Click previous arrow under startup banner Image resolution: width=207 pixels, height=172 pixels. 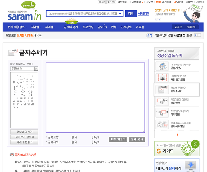(x=156, y=20)
